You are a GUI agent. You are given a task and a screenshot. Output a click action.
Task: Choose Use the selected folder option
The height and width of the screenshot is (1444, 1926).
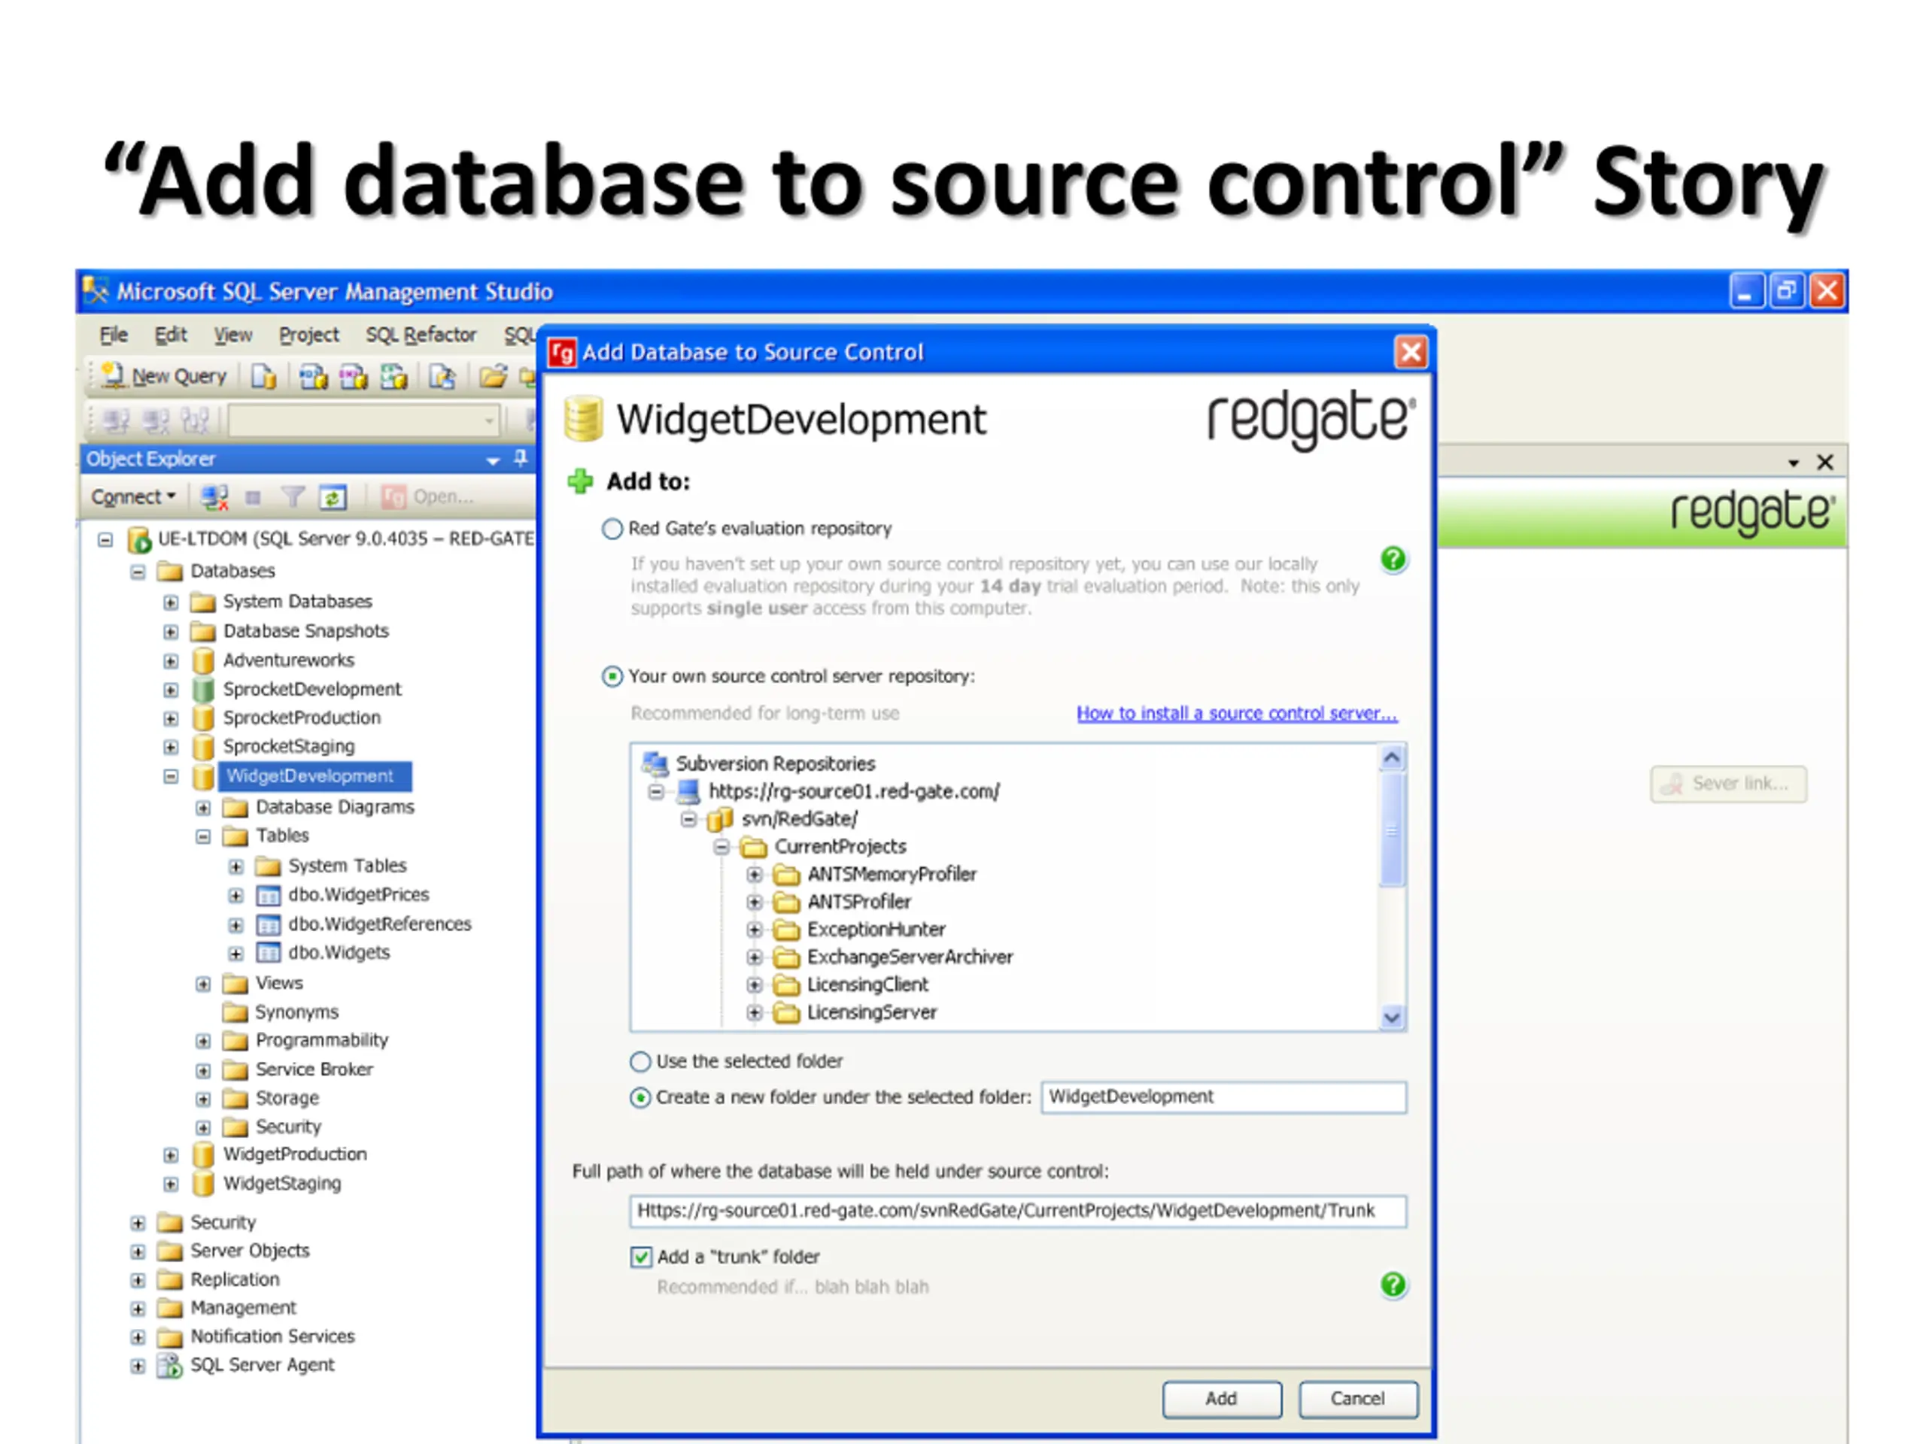(x=640, y=1062)
